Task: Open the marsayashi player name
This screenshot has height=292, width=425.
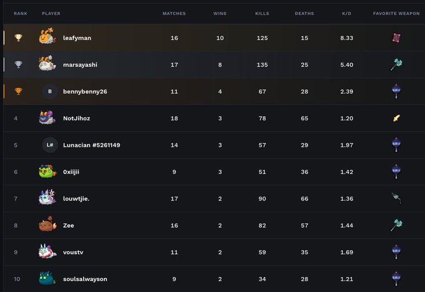Action: click(80, 65)
